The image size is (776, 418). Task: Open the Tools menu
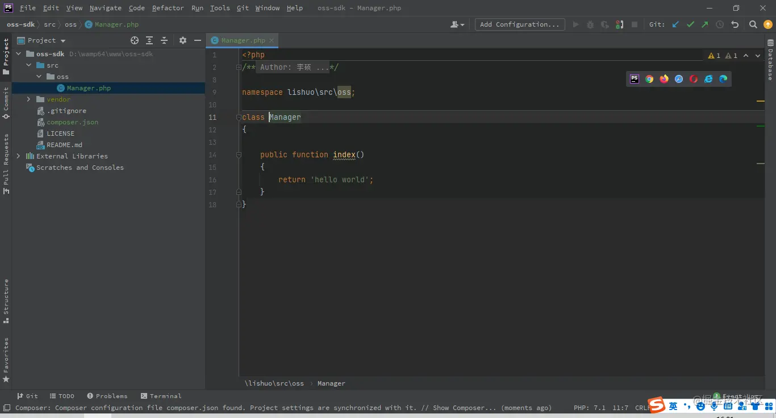point(220,8)
